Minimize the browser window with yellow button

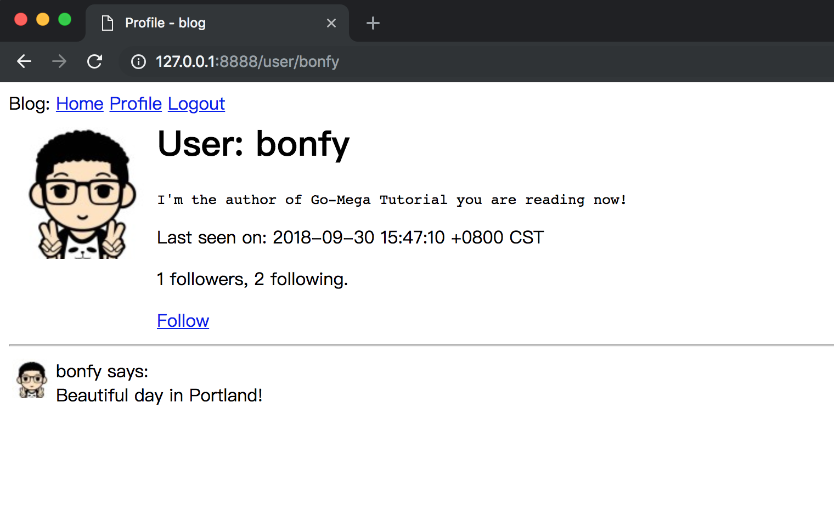click(x=43, y=20)
